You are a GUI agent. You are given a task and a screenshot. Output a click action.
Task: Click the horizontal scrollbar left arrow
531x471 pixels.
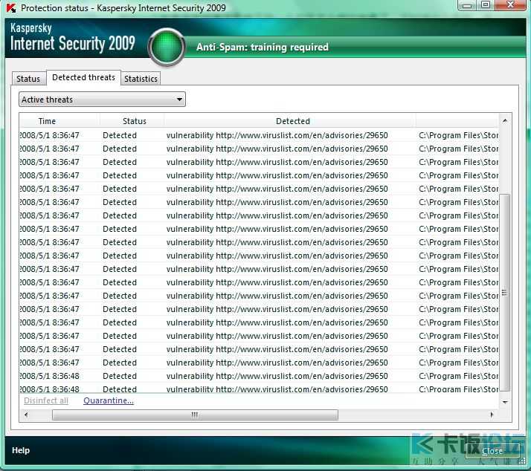pos(26,415)
